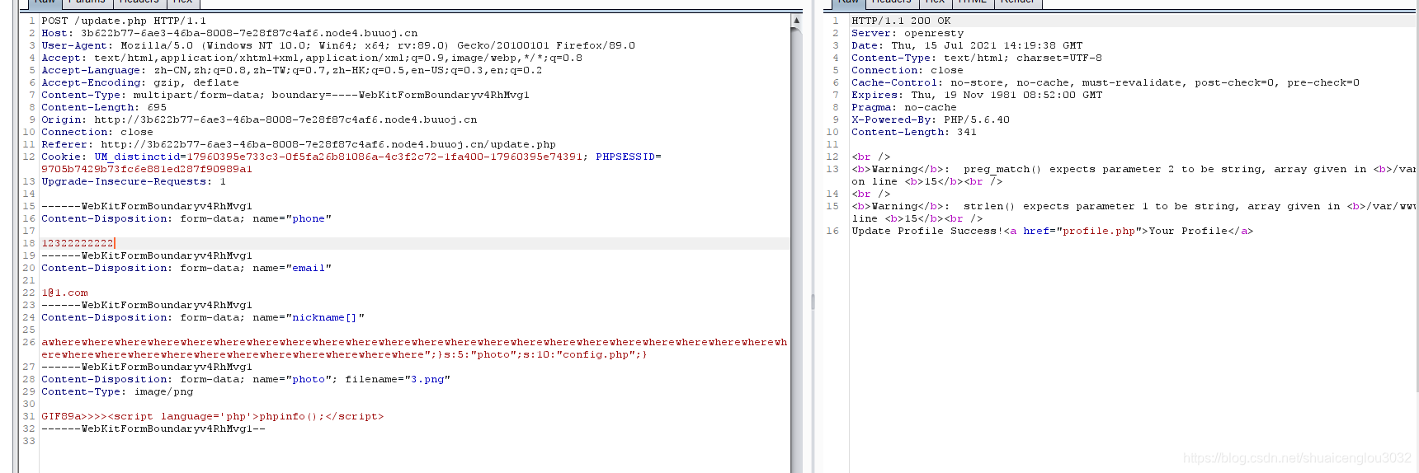Click the 'profile.php' href in response body

click(x=1101, y=231)
